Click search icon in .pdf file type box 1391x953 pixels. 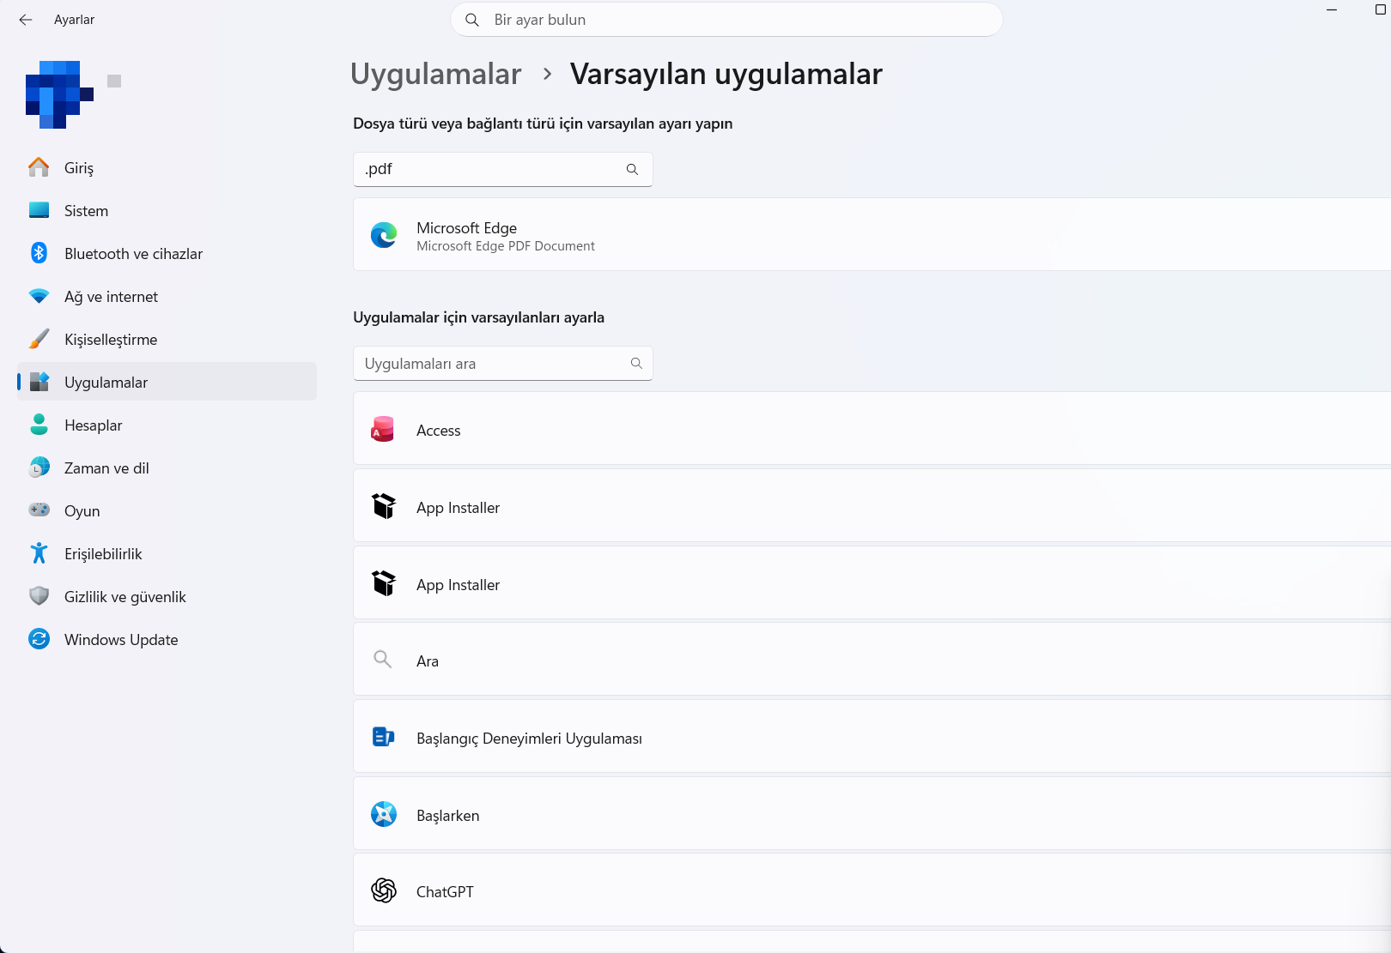click(x=632, y=169)
